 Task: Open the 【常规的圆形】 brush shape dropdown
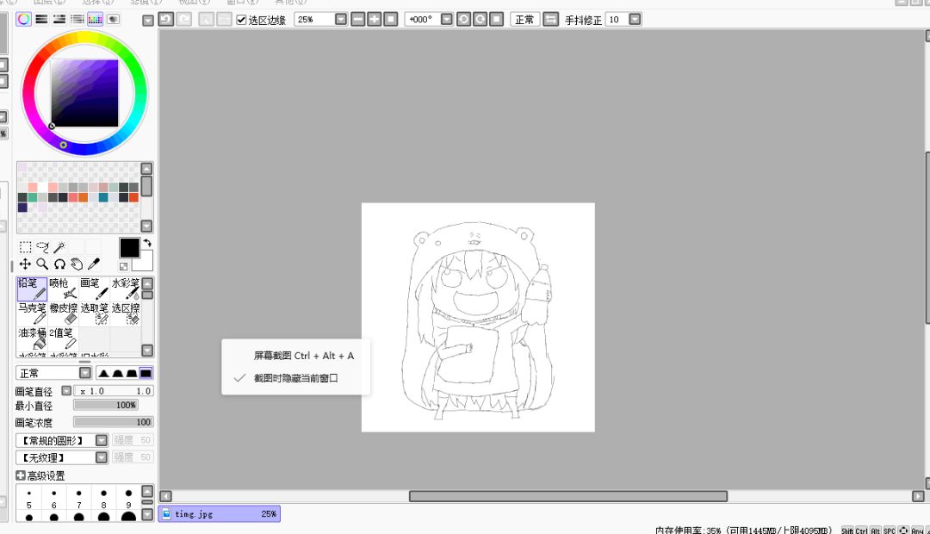[x=102, y=440]
